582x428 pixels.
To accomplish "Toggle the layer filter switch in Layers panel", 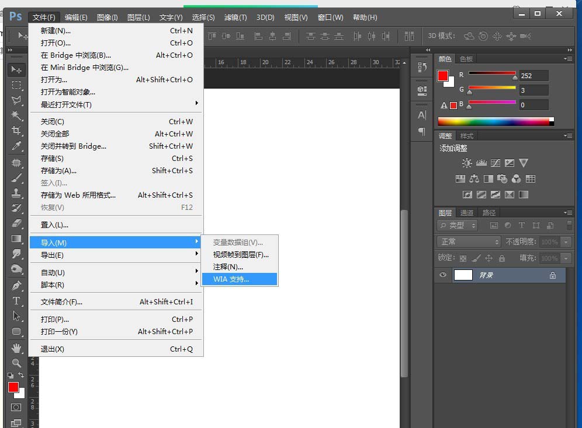I will coord(569,225).
